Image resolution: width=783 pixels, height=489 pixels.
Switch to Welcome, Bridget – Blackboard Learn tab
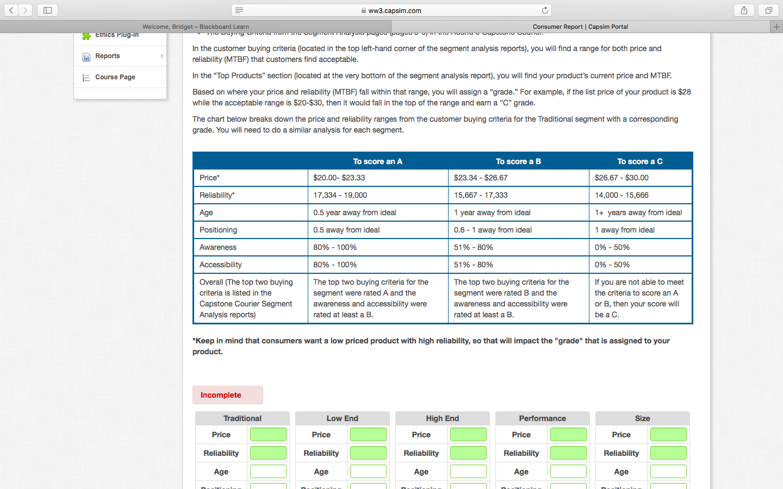pyautogui.click(x=196, y=27)
